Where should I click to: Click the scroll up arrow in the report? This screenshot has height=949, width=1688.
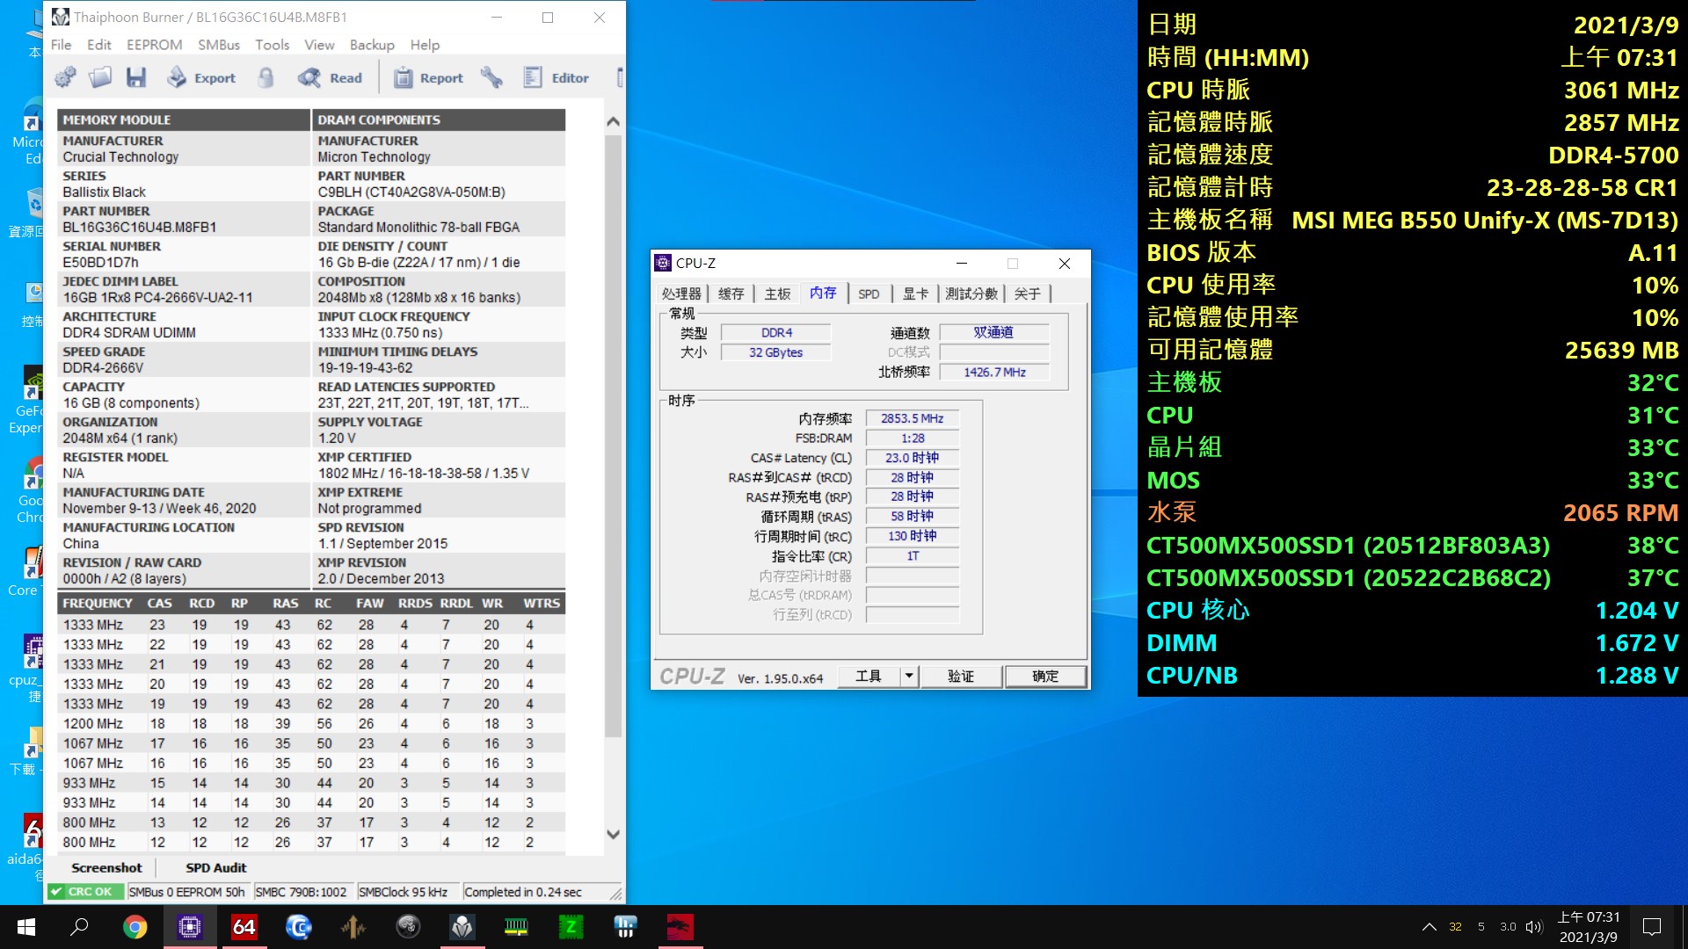pos(614,121)
